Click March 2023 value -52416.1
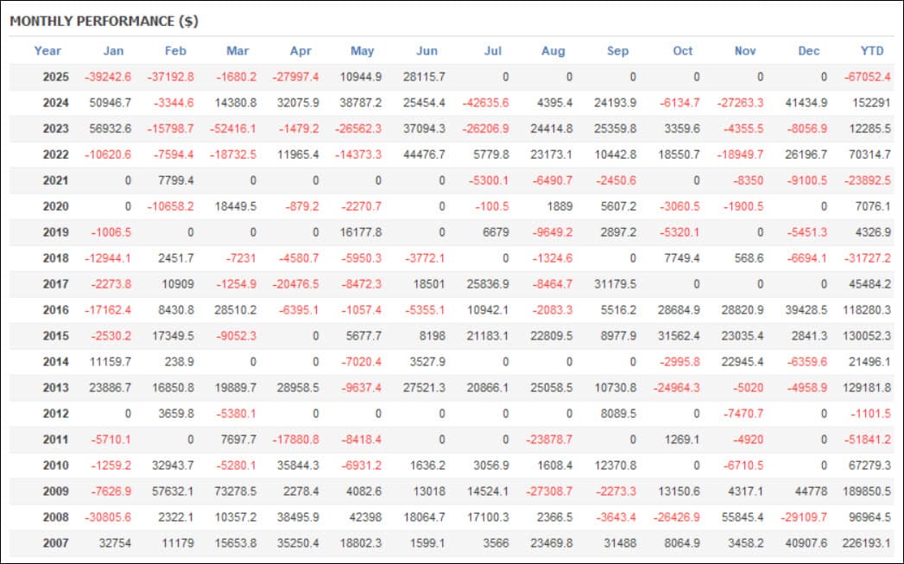Viewport: 904px width, 564px height. 233,129
